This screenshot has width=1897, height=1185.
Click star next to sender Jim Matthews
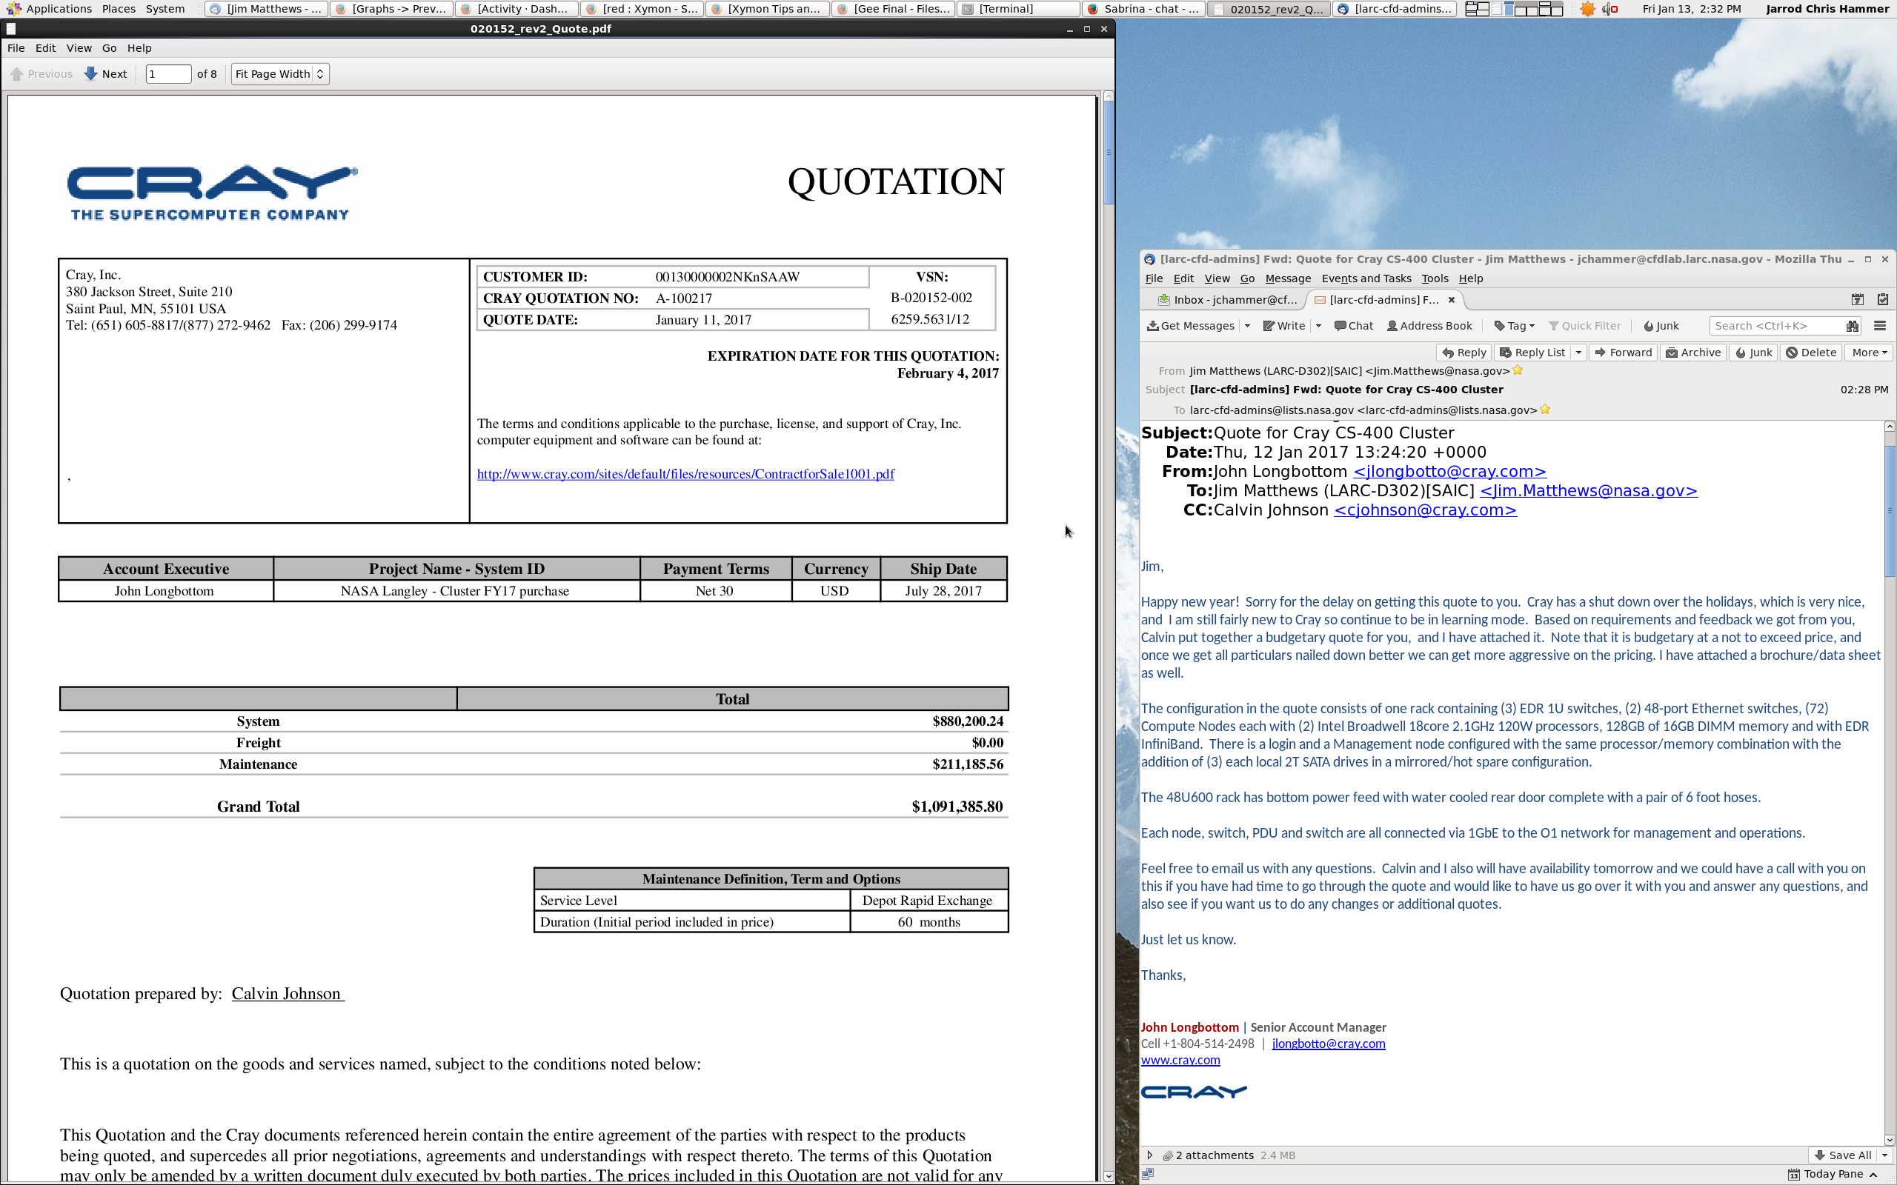(1518, 371)
